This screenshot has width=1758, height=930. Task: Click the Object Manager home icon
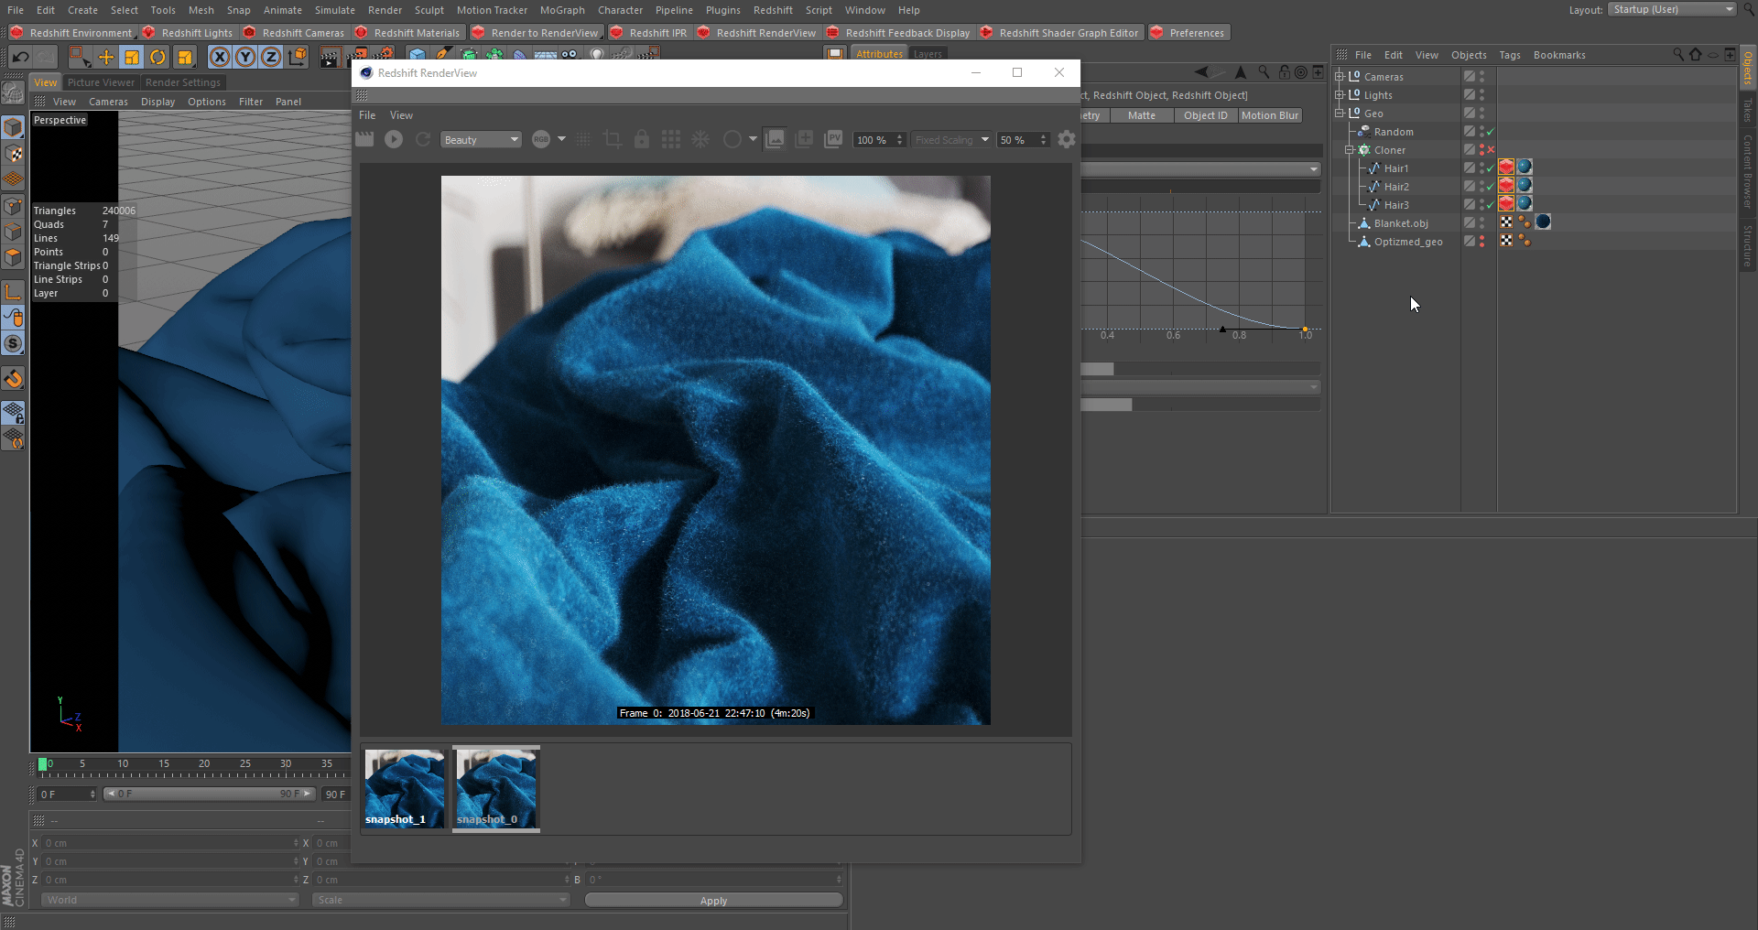click(x=1696, y=55)
